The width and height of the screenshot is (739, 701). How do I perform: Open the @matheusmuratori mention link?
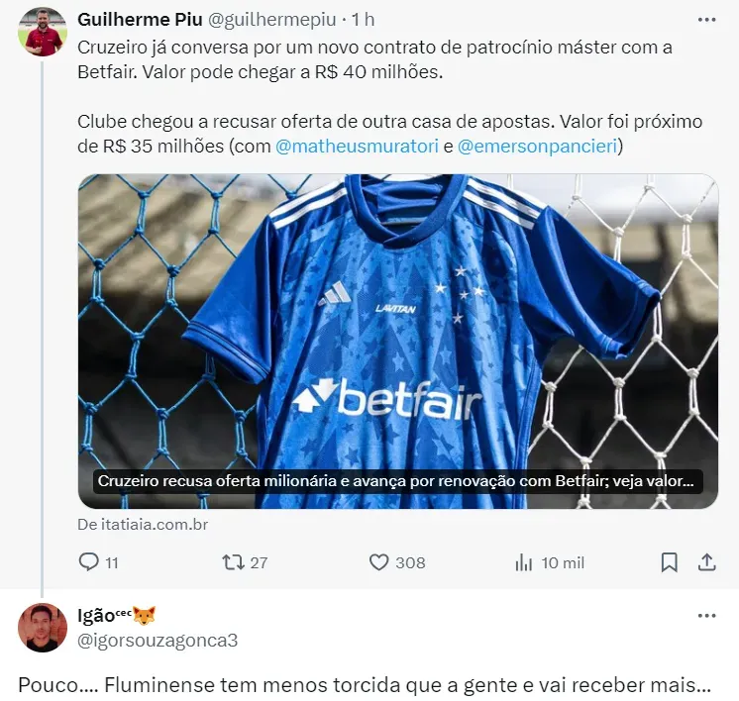357,147
